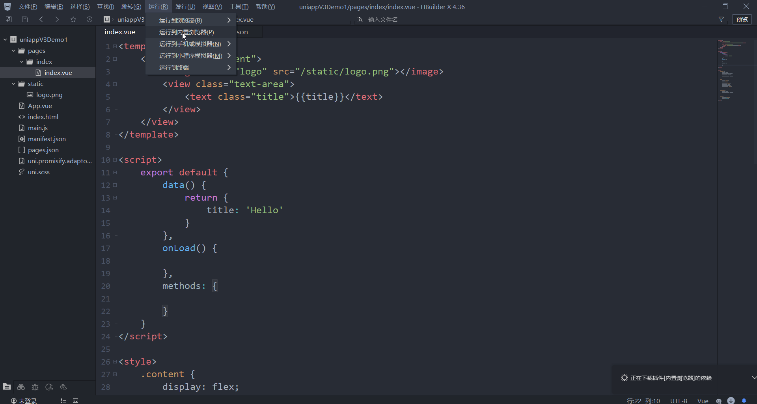Viewport: 757px width, 404px height.
Task: Click the project icon in breadcrumb
Action: [x=106, y=19]
